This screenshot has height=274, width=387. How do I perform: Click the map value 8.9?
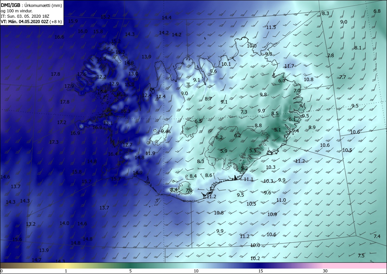tap(312, 128)
